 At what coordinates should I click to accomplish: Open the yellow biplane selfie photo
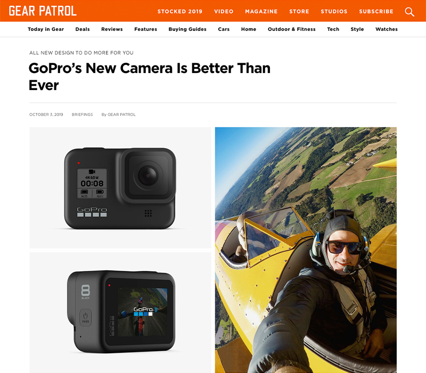point(306,250)
